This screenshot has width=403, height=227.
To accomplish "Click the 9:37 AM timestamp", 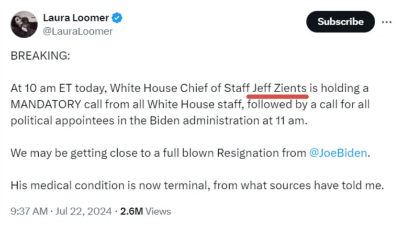I will coord(28,211).
